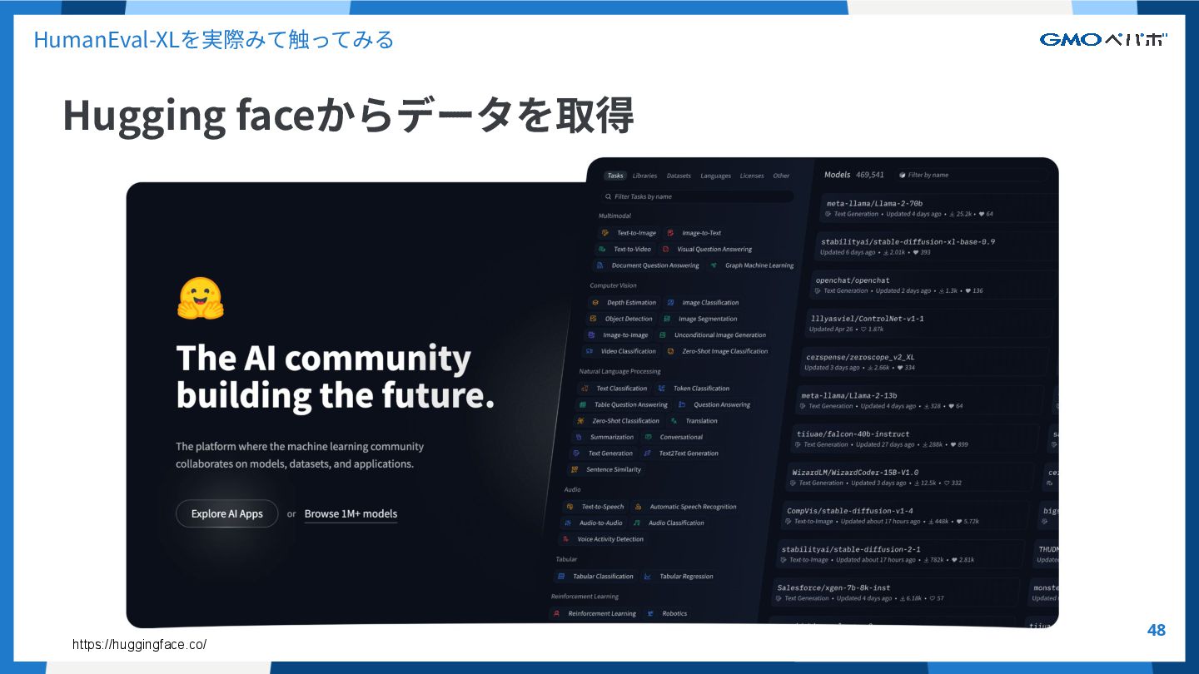Click Zero-Shot Image Classification icon

pyautogui.click(x=671, y=351)
